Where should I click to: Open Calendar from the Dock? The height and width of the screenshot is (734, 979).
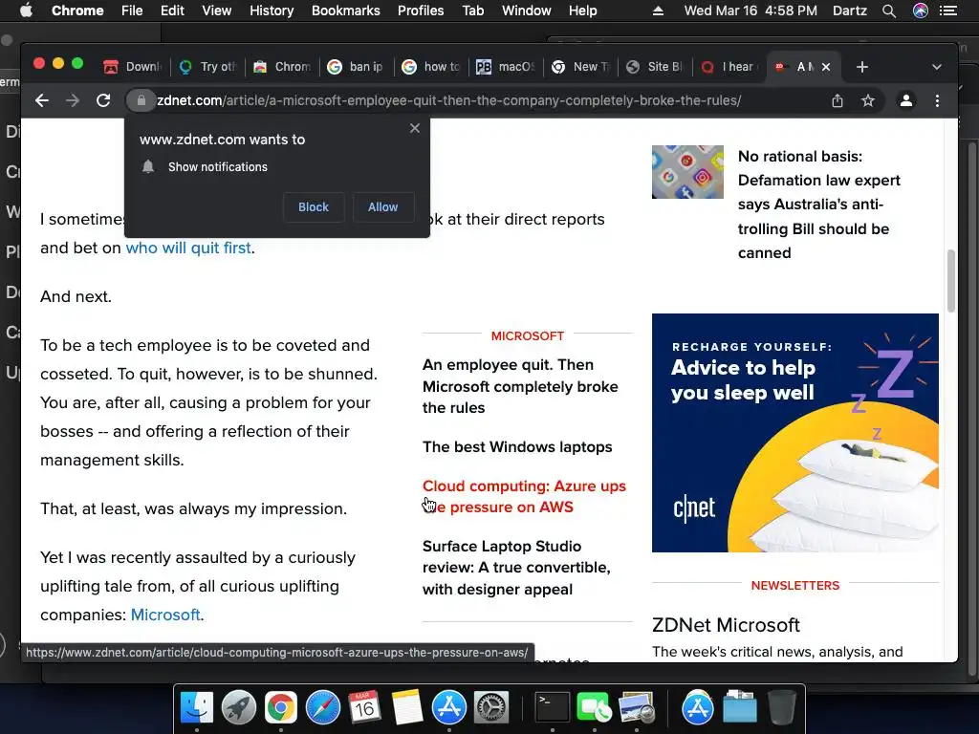pos(364,708)
